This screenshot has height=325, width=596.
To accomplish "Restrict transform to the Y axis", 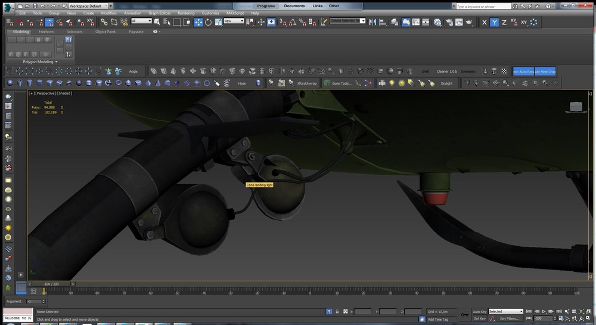I will point(494,22).
